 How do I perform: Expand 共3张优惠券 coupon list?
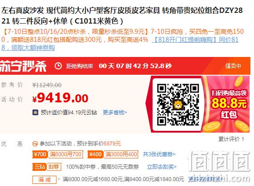coord(159,154)
